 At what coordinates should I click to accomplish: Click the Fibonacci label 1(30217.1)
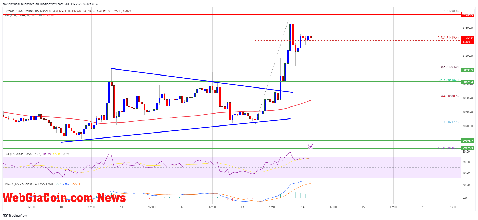click(x=451, y=122)
